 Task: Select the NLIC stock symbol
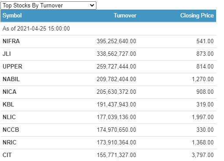pyautogui.click(x=9, y=117)
